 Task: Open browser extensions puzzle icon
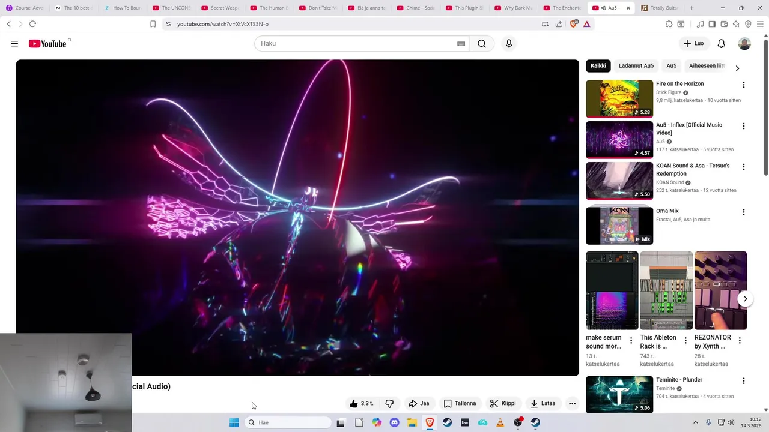coord(669,24)
